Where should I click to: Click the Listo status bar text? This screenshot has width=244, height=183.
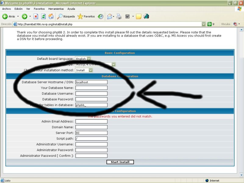[x=8, y=181]
